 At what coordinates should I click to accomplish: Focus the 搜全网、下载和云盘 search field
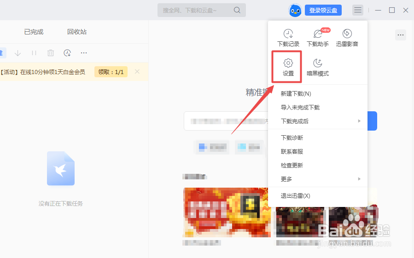201,10
